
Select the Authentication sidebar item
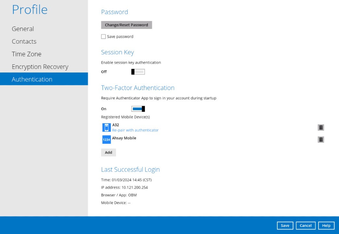point(32,79)
